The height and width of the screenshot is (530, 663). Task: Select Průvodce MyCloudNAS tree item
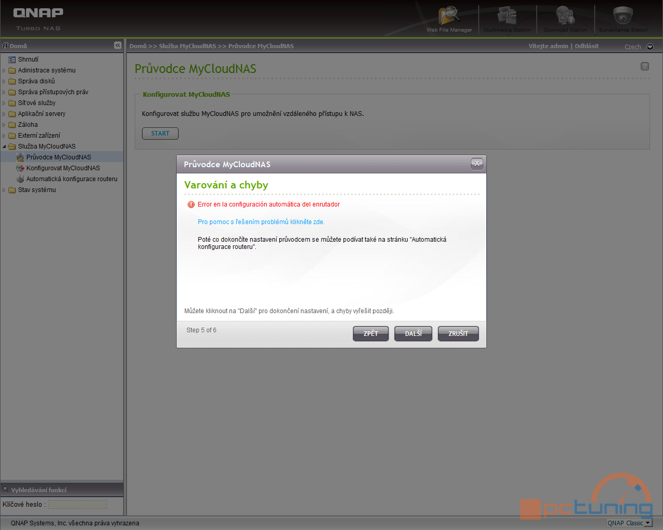click(59, 157)
